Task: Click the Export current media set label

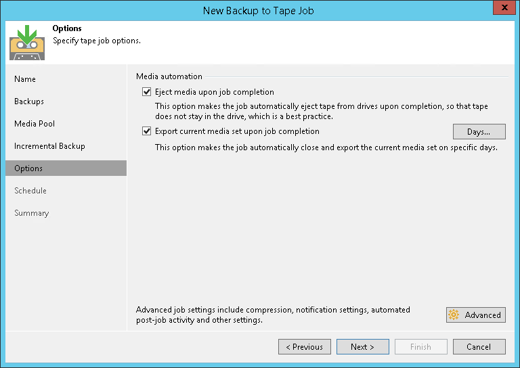Action: [x=237, y=131]
